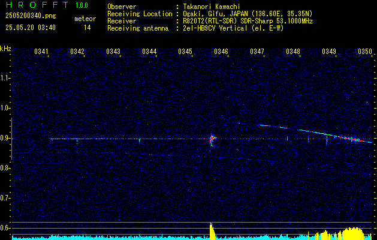
Task: Click the kHz axis unit label
Action: point(5,49)
